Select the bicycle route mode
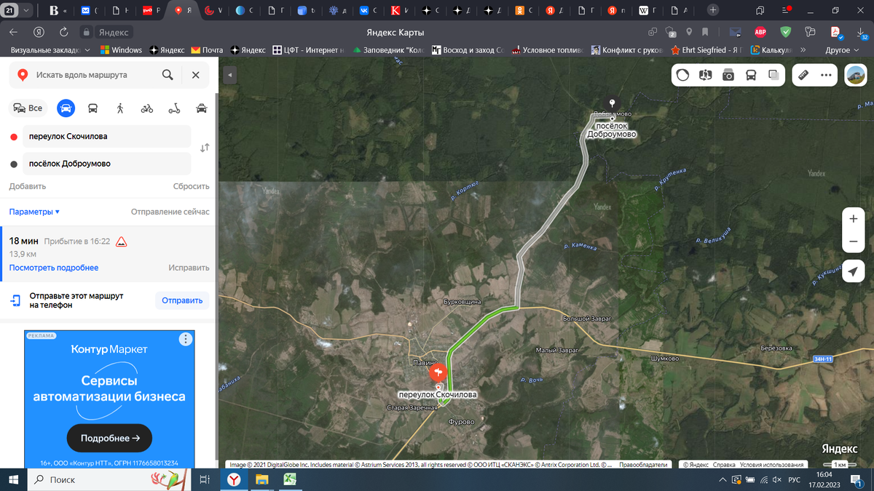 (x=147, y=108)
